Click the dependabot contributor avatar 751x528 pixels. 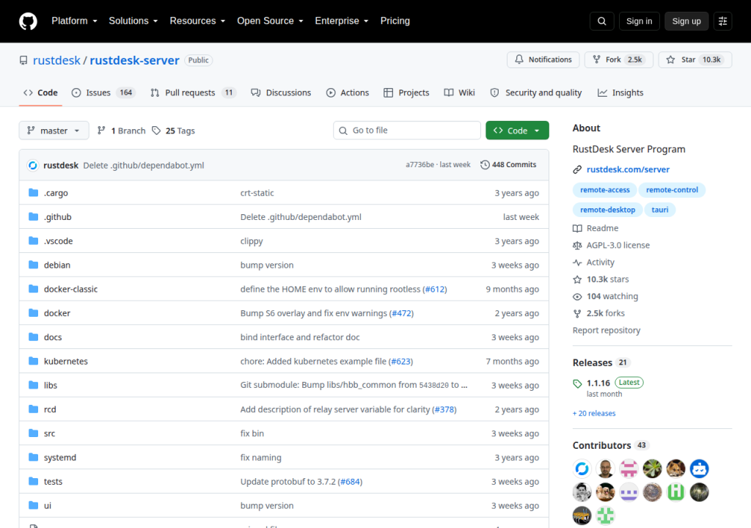[x=699, y=469]
